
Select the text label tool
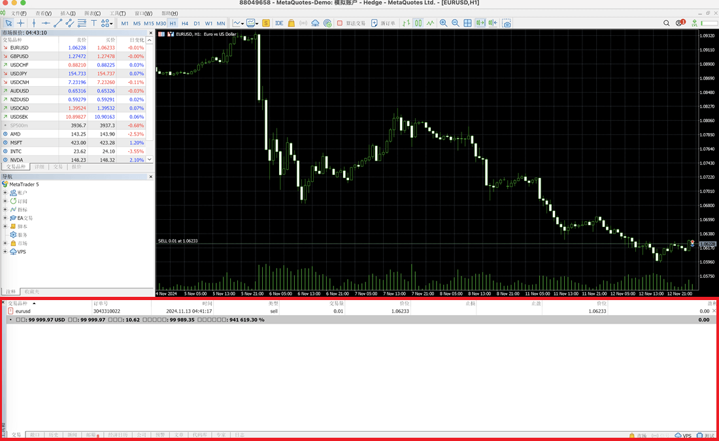tap(93, 23)
